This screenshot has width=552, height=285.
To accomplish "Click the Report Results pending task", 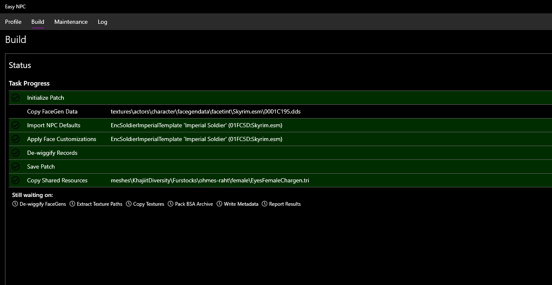I will tap(285, 204).
